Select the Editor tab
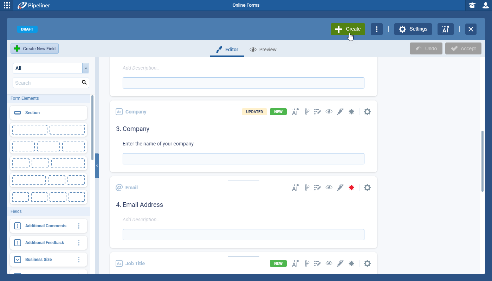Viewport: 492px width, 281px height. click(227, 50)
